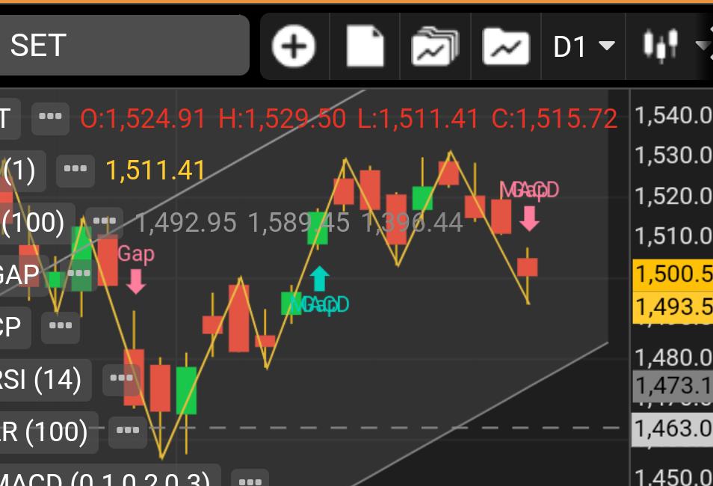The height and width of the screenshot is (486, 713).
Task: Open options menu for RSI (14) indicator
Action: click(122, 378)
